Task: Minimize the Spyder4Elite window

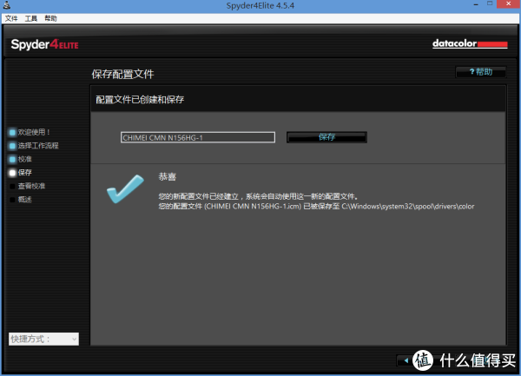Action: click(x=476, y=4)
